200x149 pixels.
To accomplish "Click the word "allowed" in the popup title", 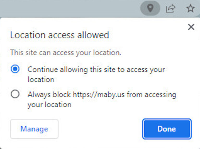I will point(93,35).
